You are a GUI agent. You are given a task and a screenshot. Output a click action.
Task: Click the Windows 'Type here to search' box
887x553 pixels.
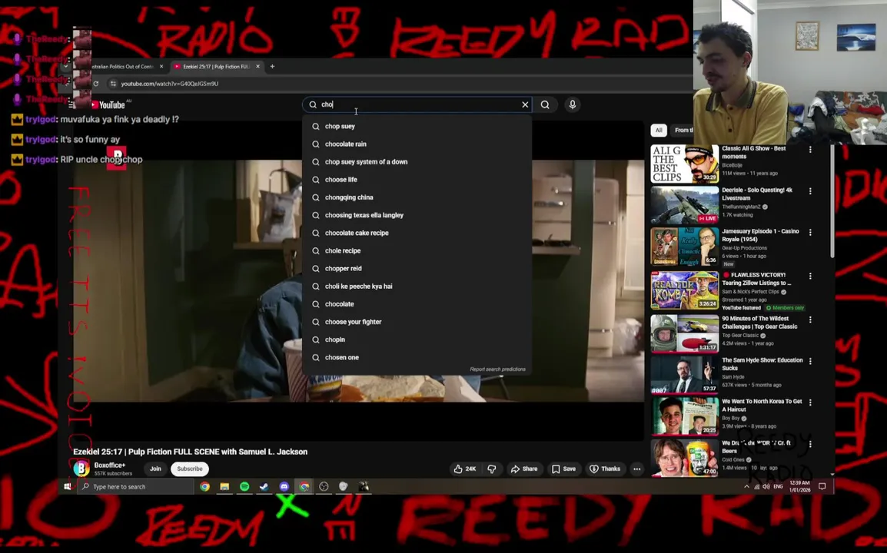[136, 486]
